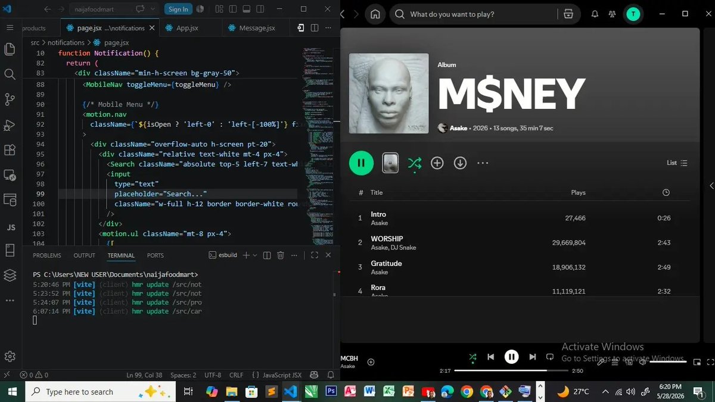The width and height of the screenshot is (715, 402).
Task: Toggle repeat in Spotify player bar
Action: point(549,357)
